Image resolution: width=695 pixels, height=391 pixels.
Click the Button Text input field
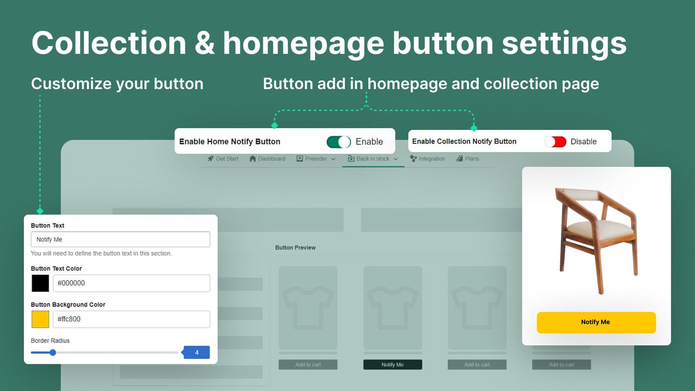121,239
